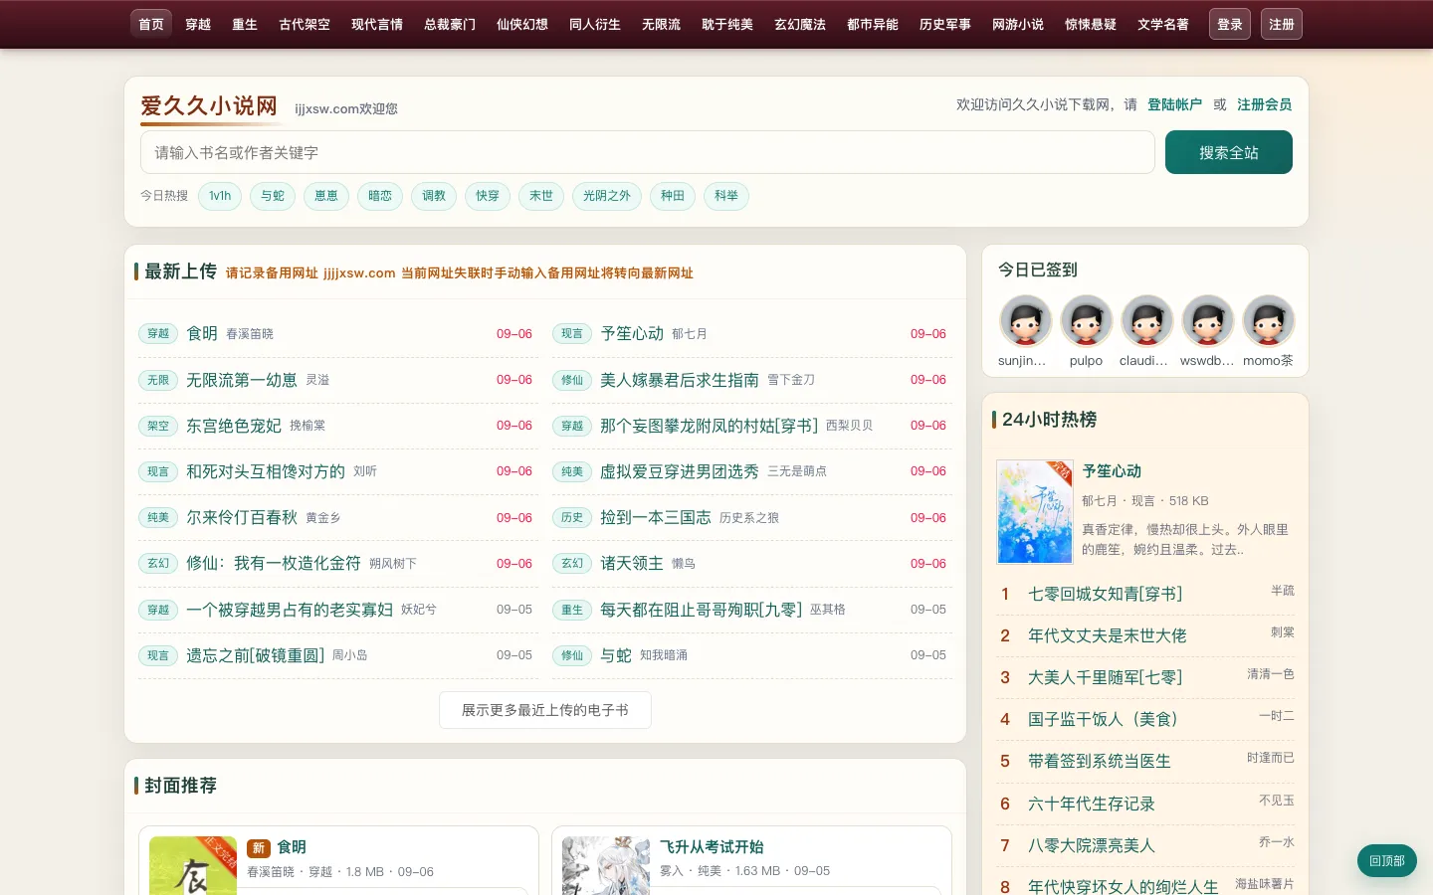Select hot search tag 末世
The image size is (1433, 895).
click(x=541, y=196)
